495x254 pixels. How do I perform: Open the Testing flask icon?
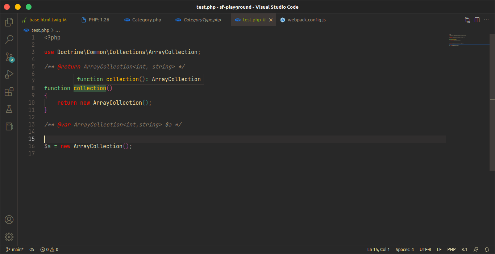[9, 109]
